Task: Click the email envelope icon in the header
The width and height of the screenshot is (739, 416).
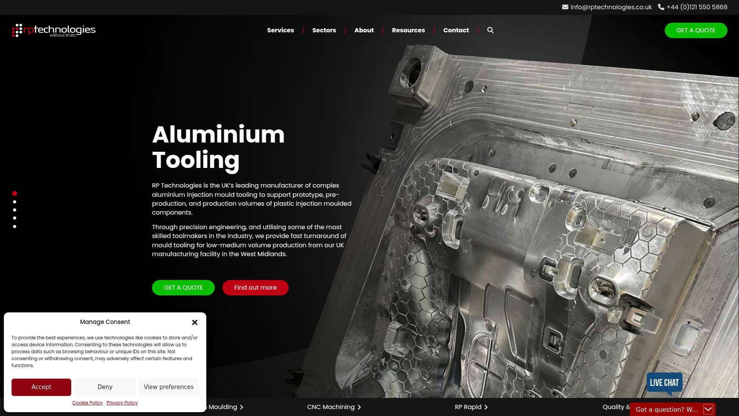Action: [565, 7]
